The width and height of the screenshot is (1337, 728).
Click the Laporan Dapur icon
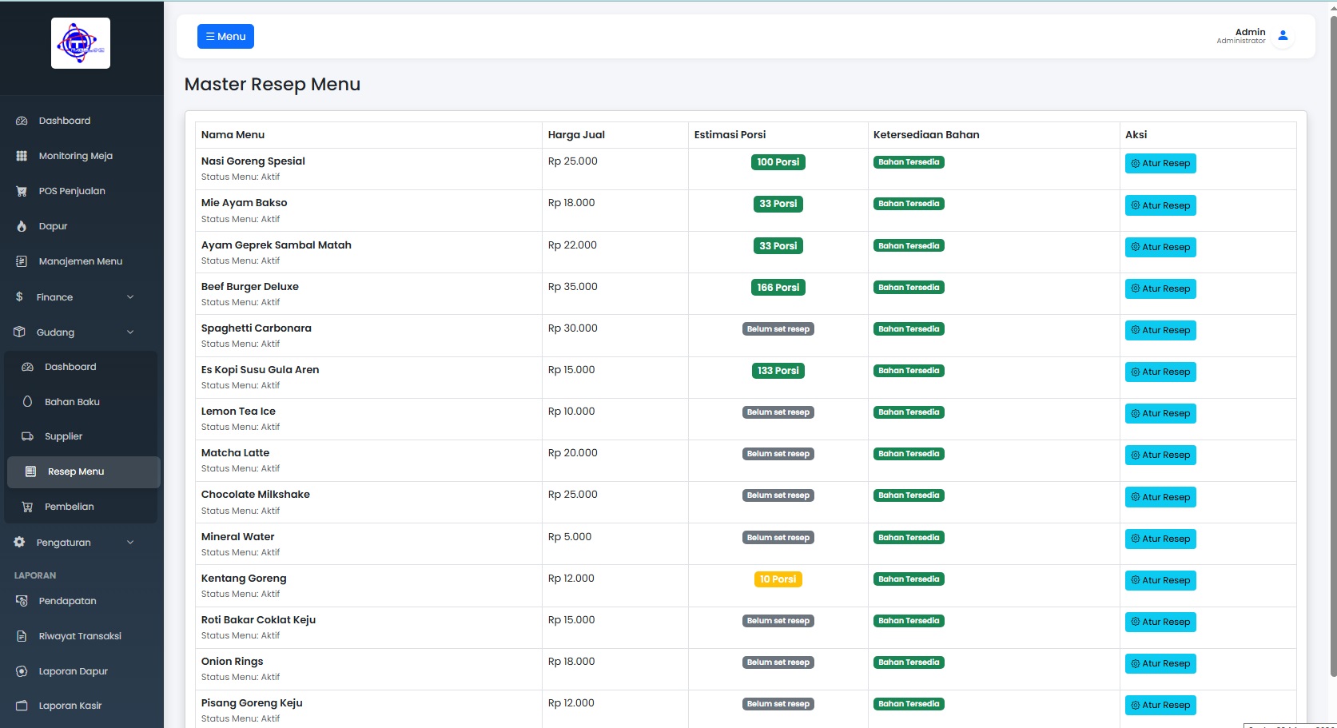coord(22,671)
